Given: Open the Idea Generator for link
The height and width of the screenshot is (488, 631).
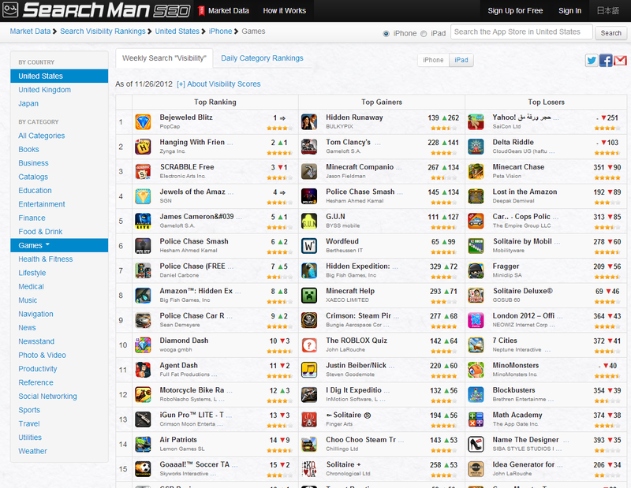Looking at the screenshot, I should 524,464.
